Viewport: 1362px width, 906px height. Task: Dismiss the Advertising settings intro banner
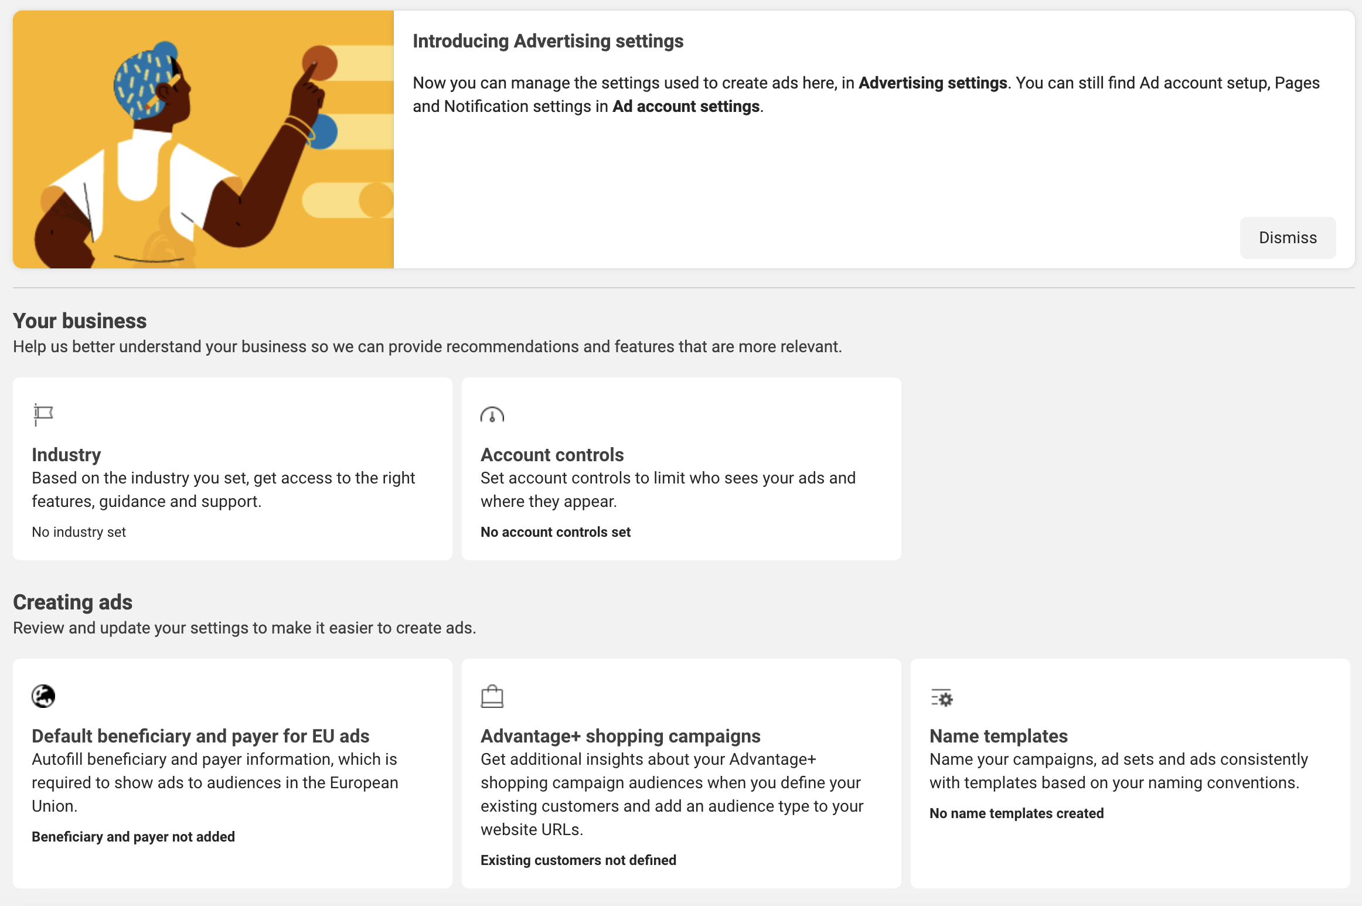coord(1288,237)
